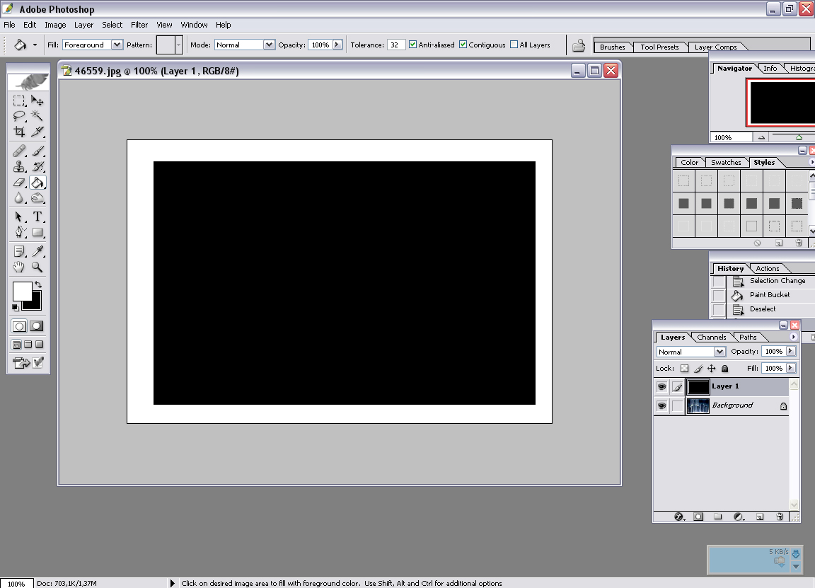The width and height of the screenshot is (815, 588).
Task: Open the layer blend mode dropdown
Action: pos(719,352)
